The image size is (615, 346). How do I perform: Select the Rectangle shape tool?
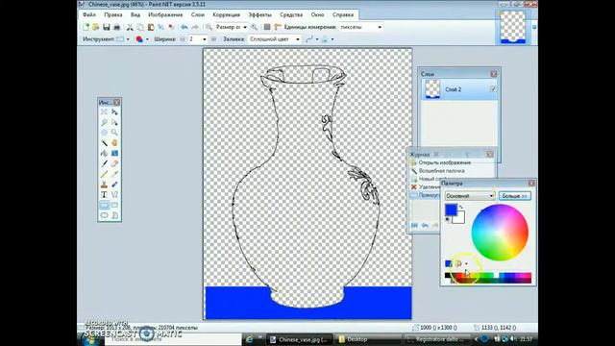(104, 205)
